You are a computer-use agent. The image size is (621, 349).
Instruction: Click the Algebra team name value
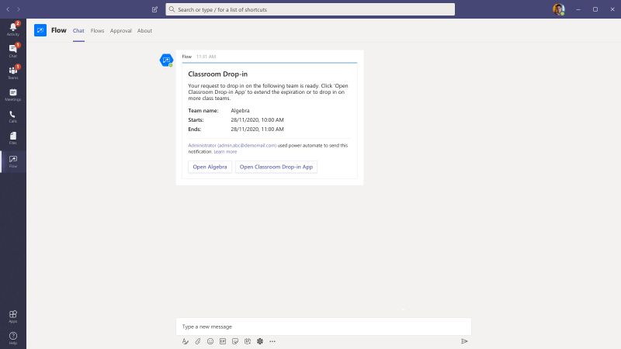pyautogui.click(x=240, y=110)
